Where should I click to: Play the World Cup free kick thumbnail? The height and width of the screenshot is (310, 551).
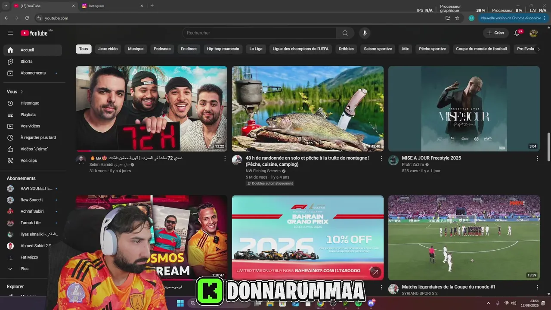[464, 238]
